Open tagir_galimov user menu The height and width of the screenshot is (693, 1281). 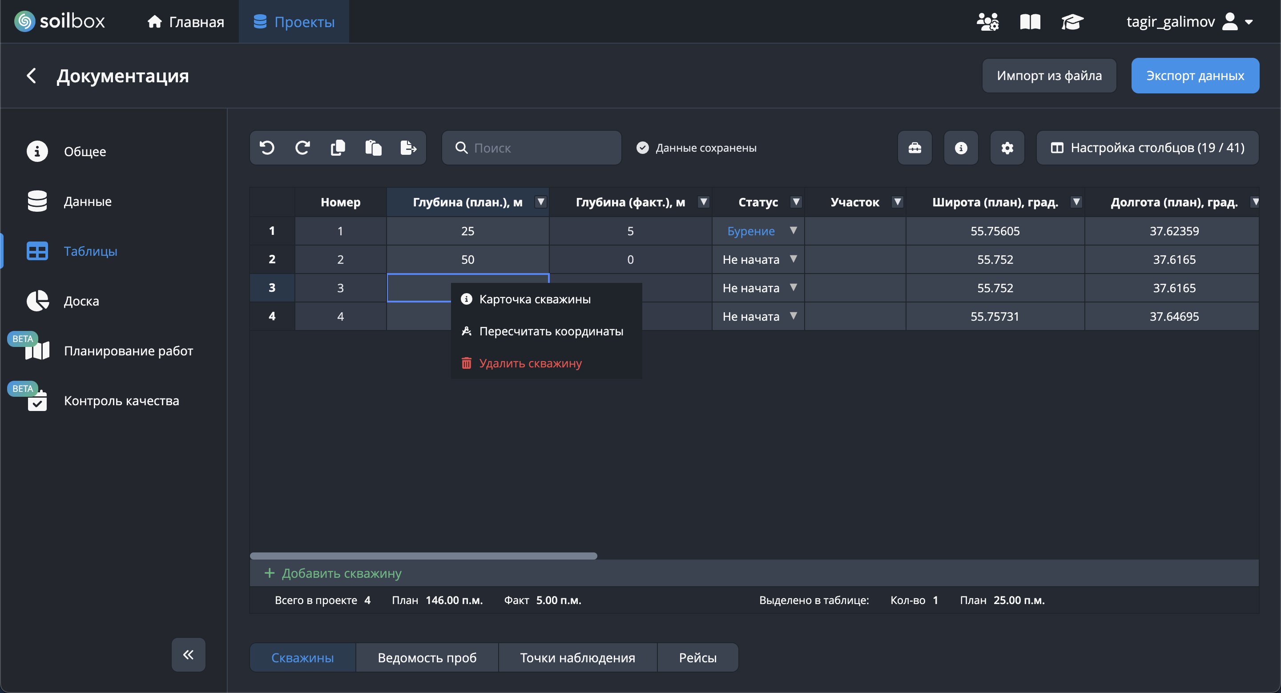1189,22
